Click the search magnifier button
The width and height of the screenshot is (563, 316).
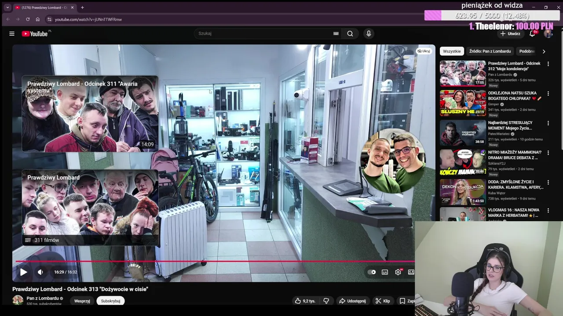click(350, 33)
